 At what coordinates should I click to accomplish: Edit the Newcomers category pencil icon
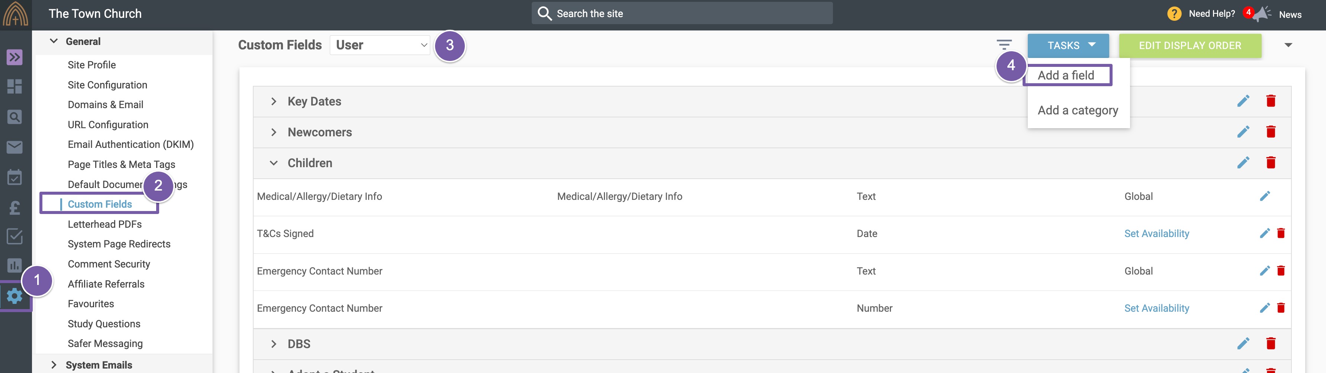coord(1243,132)
